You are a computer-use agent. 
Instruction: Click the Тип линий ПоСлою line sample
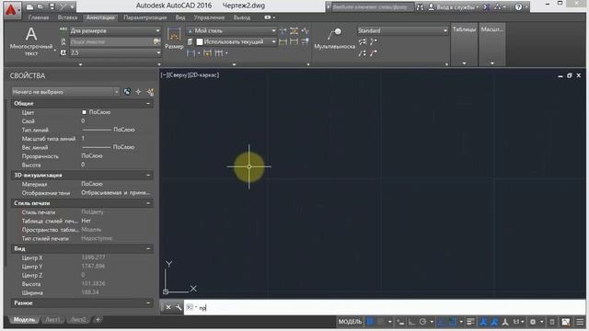(97, 130)
